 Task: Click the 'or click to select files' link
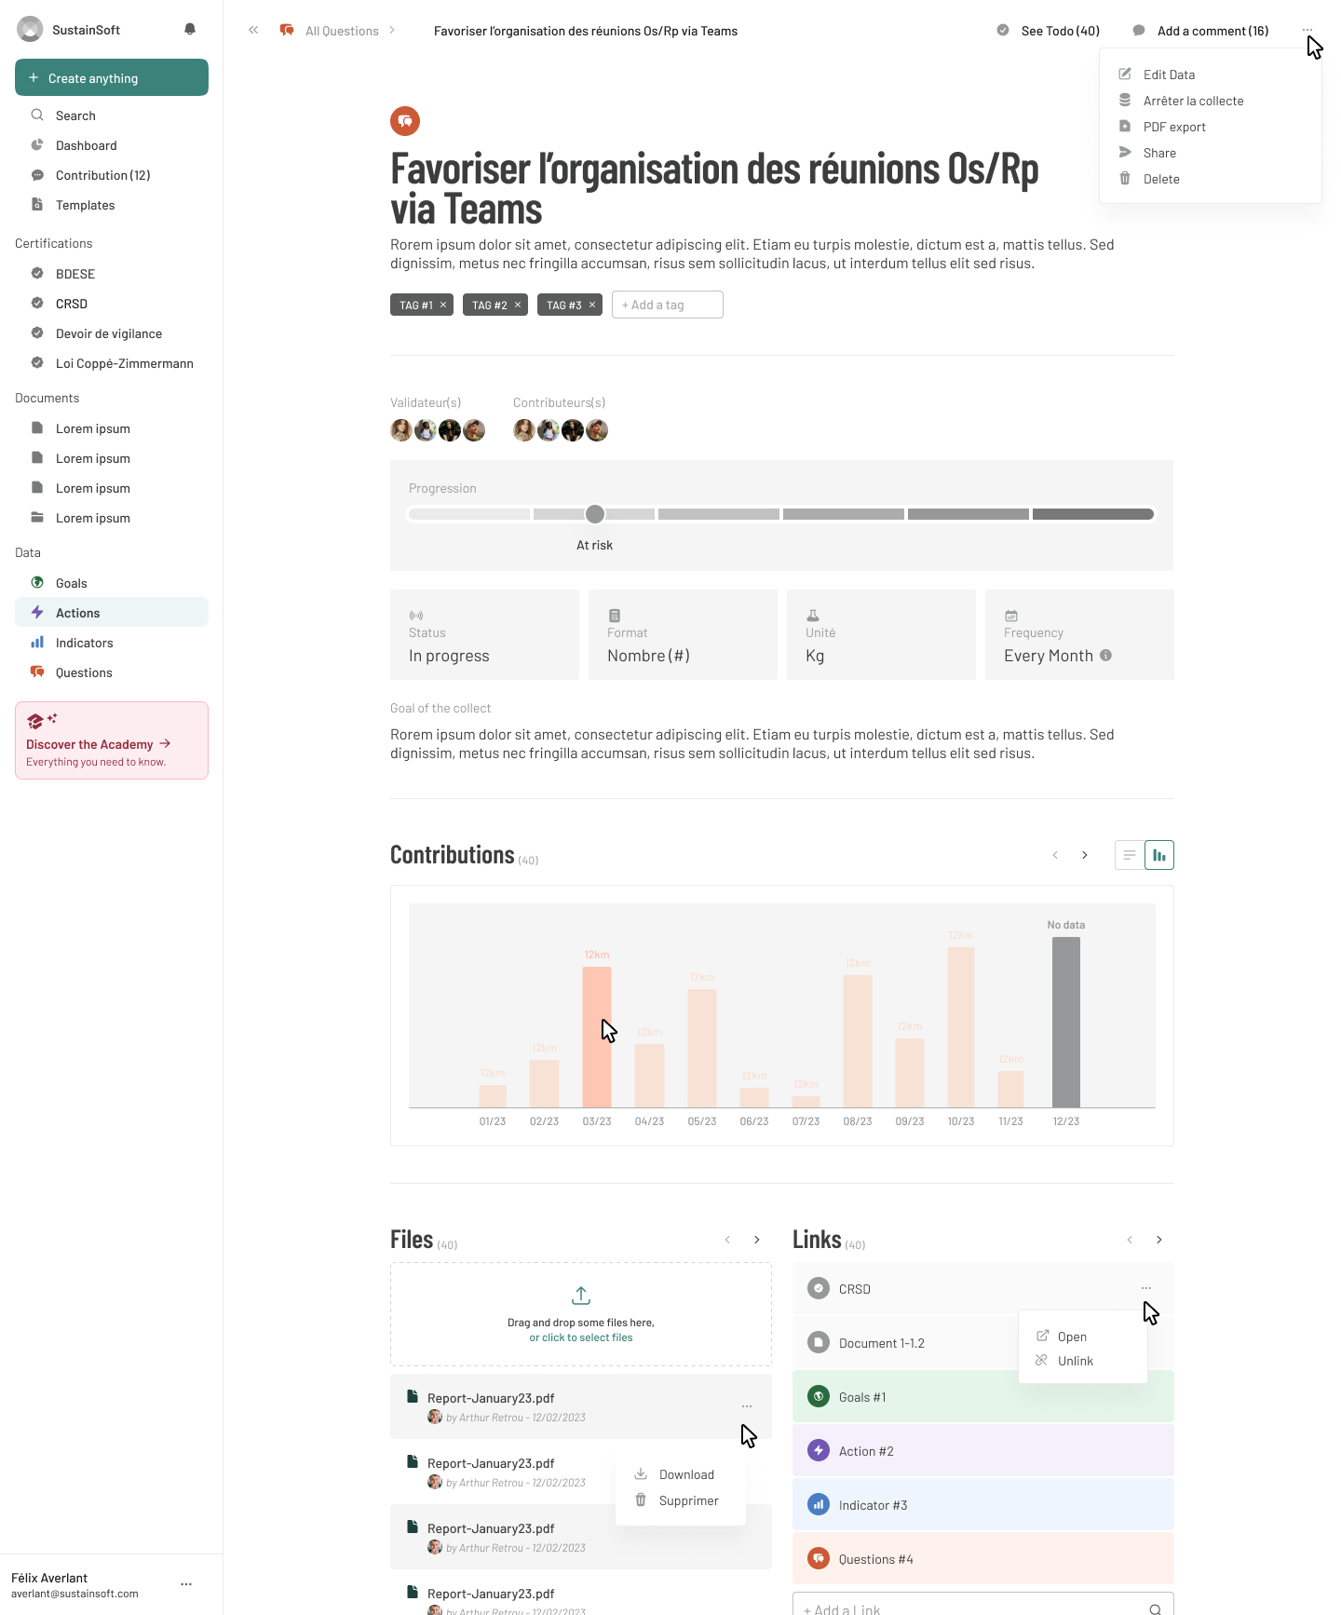pyautogui.click(x=581, y=1337)
